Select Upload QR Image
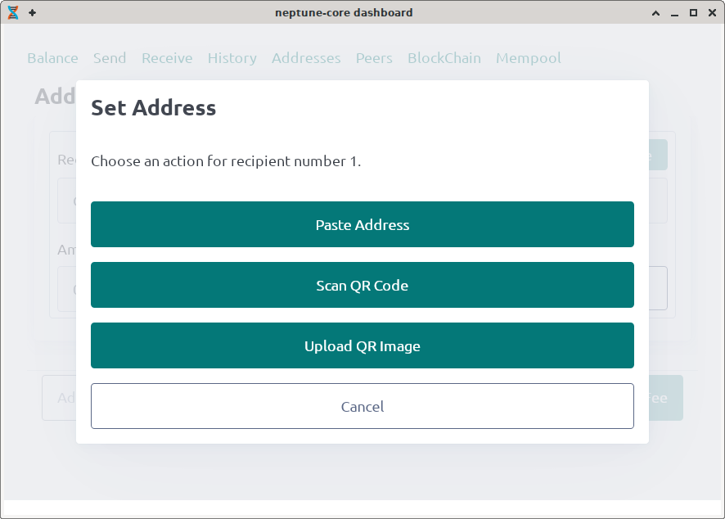 (362, 345)
